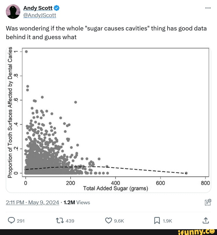Click the 1.2M Views count

tap(77, 203)
